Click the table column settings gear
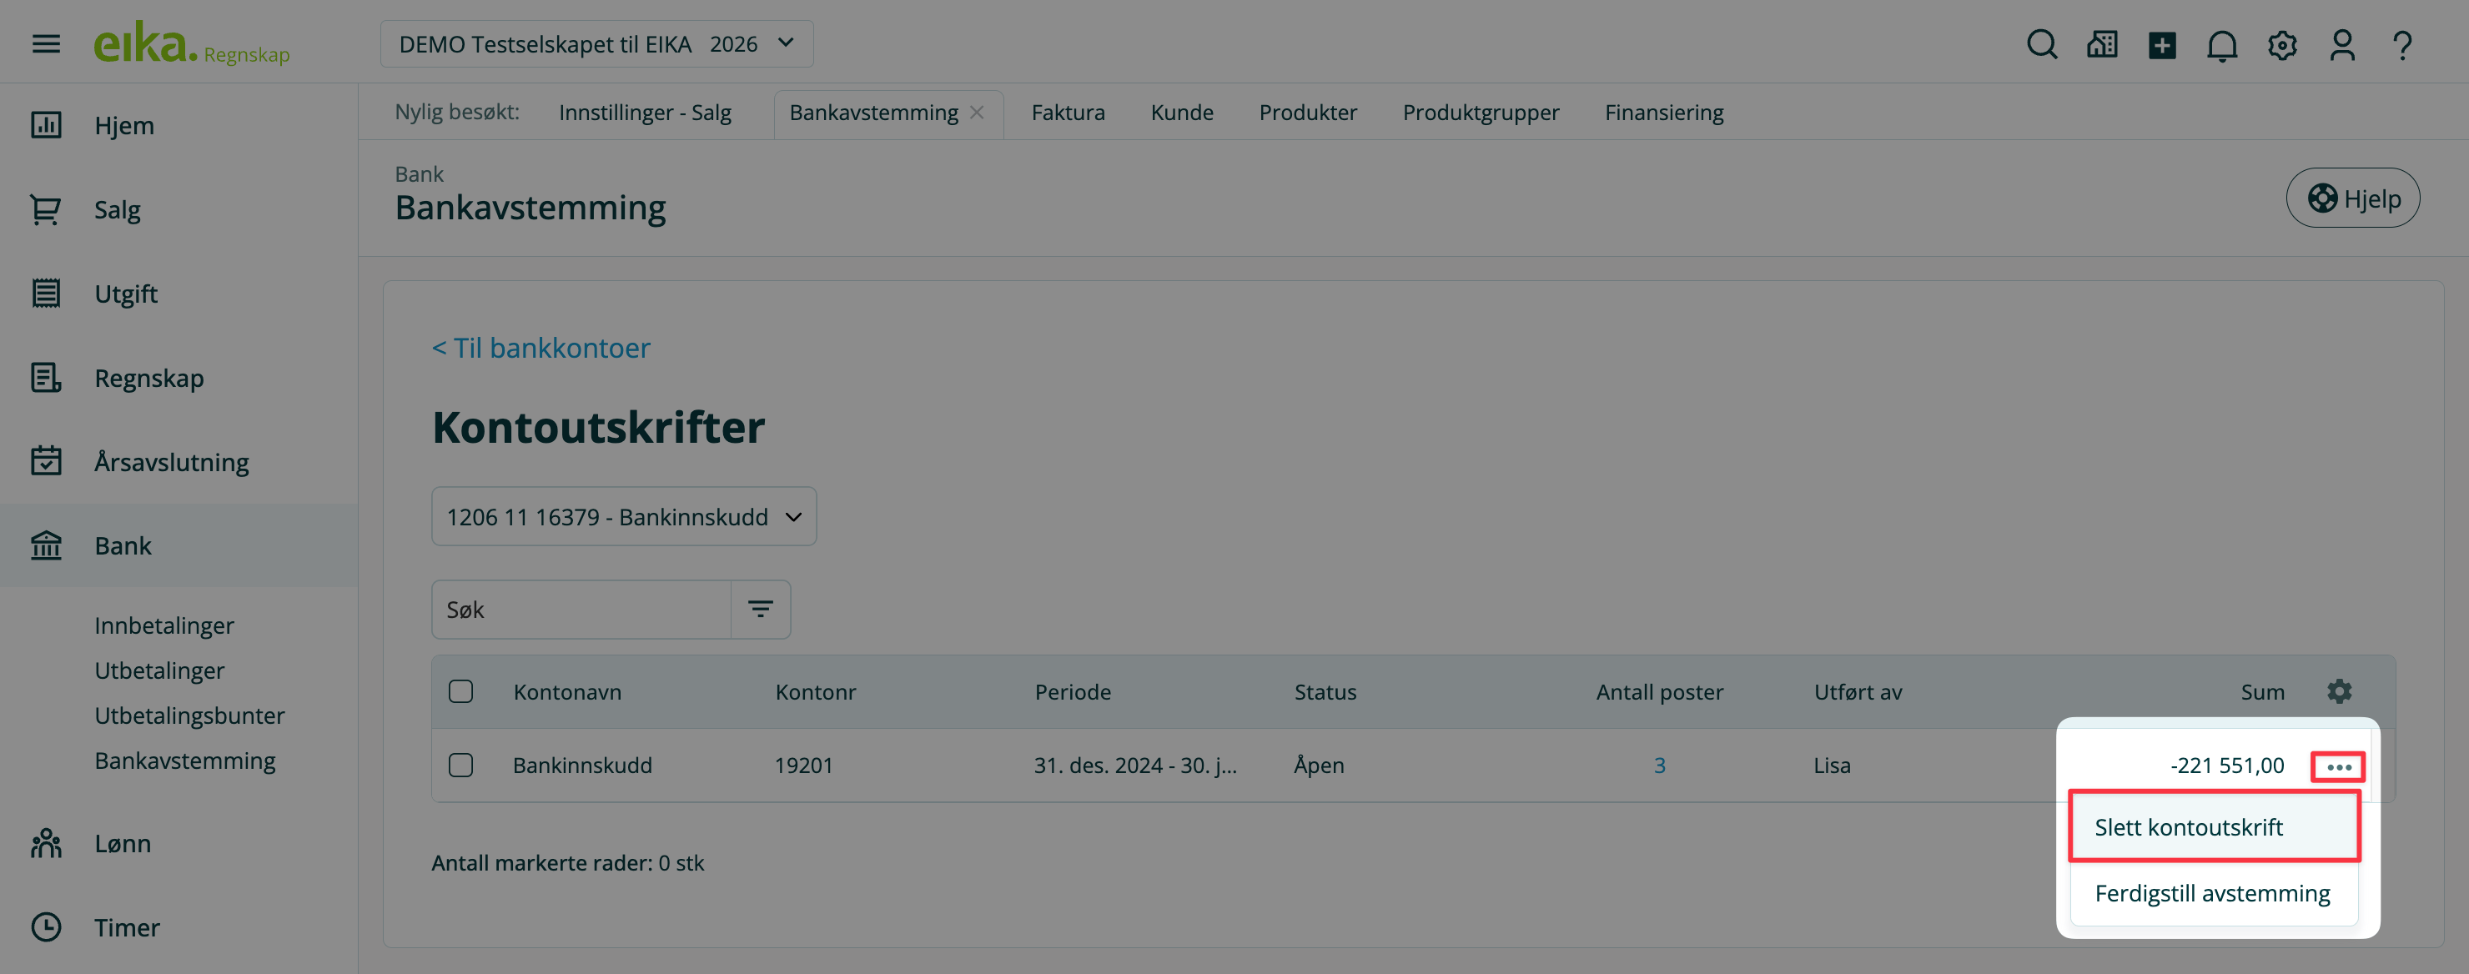 point(2339,691)
